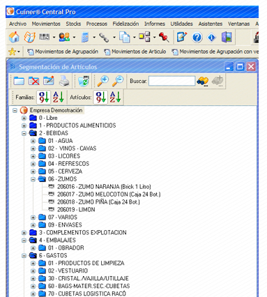Viewport: 267px width, 297px height.
Task: Select article 206018 - ZUMO PIÑA
Action: click(x=98, y=202)
